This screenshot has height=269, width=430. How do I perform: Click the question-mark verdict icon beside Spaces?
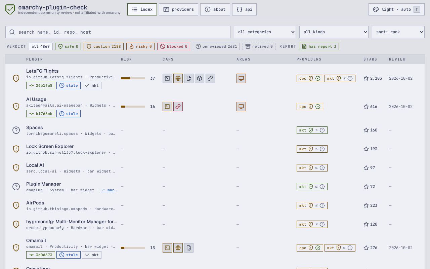pos(16,130)
